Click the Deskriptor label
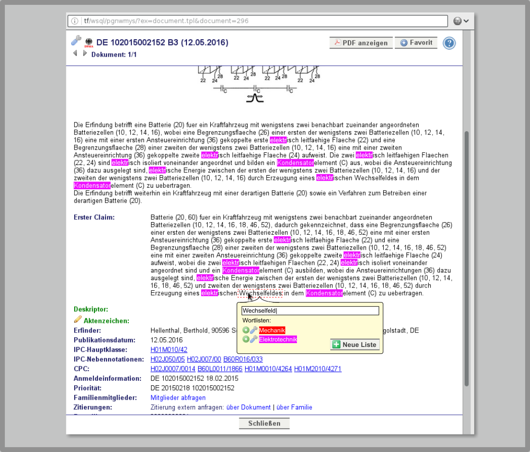Viewport: 530px width, 452px height. coord(91,309)
